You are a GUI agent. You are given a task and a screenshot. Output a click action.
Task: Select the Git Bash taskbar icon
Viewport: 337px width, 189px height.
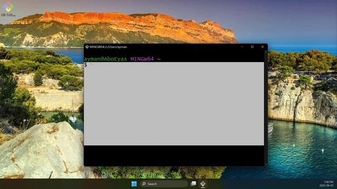(x=203, y=184)
